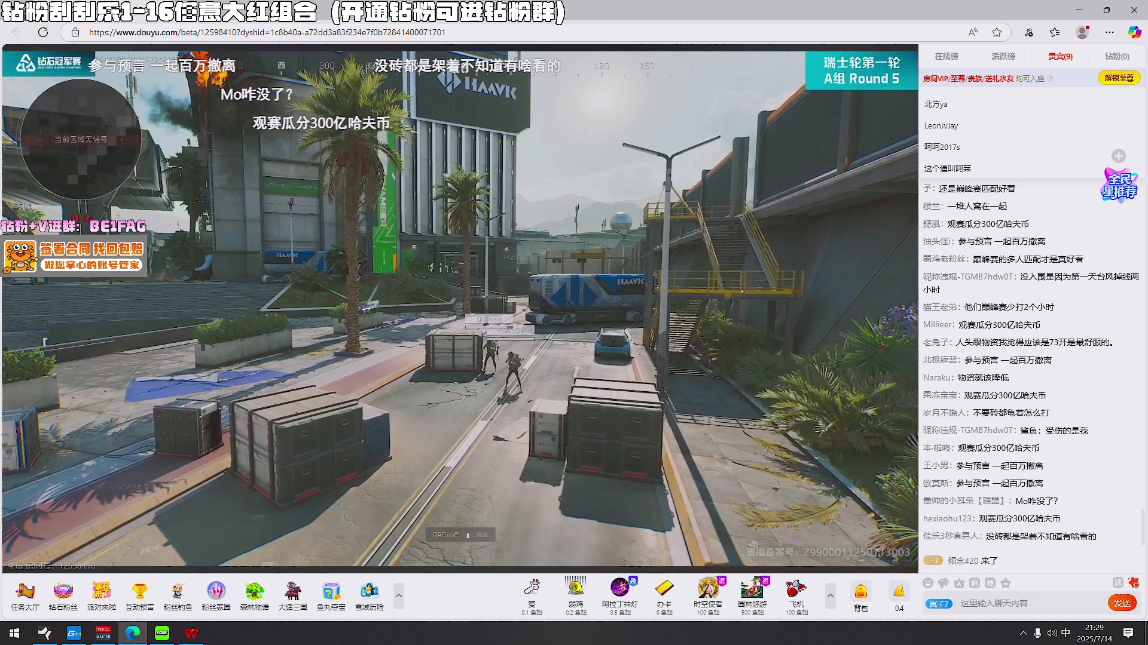The image size is (1148, 645).
Task: Click the star icon in chat toolbar
Action: 1005,583
